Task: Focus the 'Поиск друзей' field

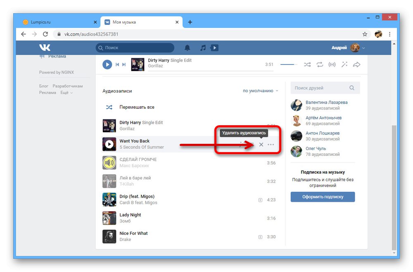Action: click(325, 88)
